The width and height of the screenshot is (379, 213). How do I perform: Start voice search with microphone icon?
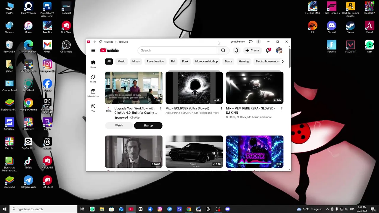(237, 51)
